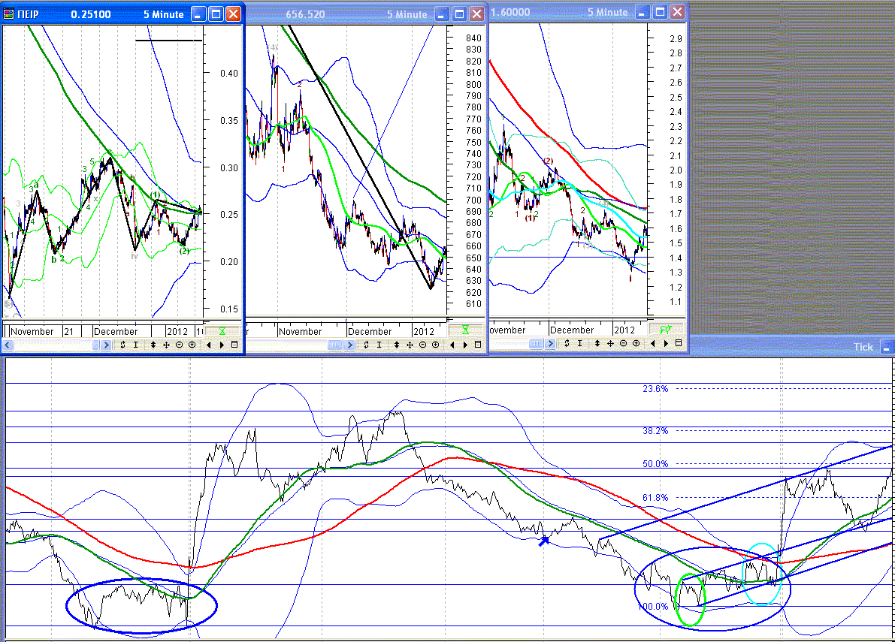
Task: Click the 700 price label on 656.520 axis
Action: (x=473, y=200)
